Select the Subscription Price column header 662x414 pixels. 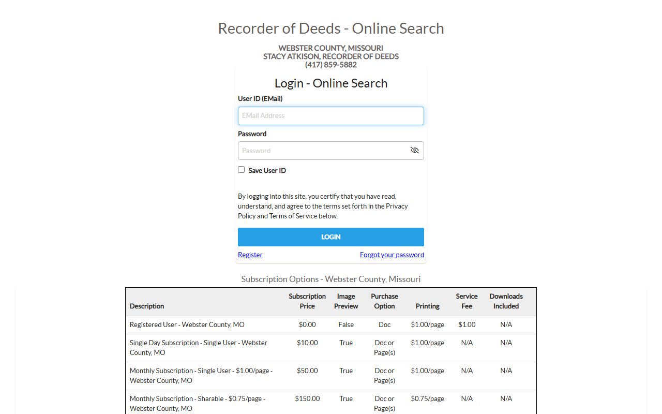click(307, 301)
